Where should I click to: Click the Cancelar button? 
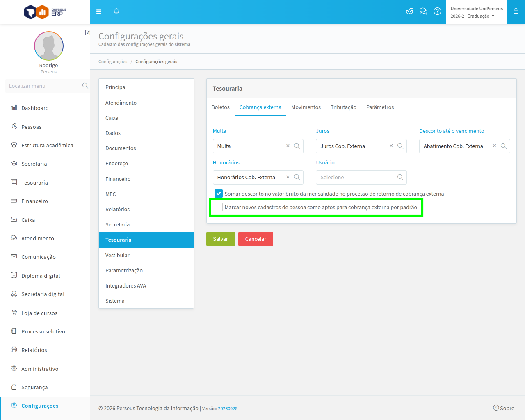[256, 239]
